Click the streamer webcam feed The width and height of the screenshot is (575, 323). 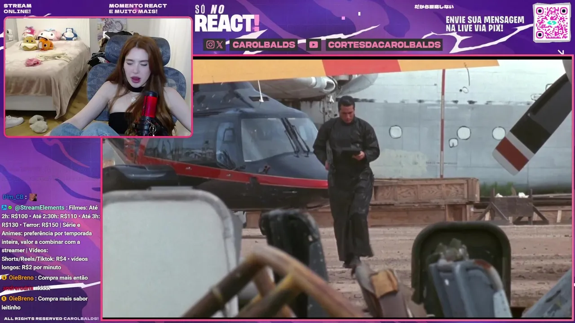pos(98,77)
